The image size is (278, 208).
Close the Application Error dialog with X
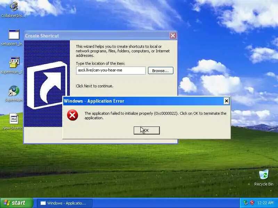point(227,101)
